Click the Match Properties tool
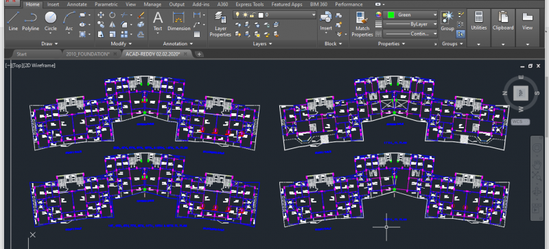Viewport: 549px width, 249px height. click(x=362, y=24)
